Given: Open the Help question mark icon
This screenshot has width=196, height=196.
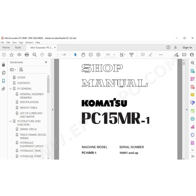Looking at the screenshot, I should [x=168, y=48].
